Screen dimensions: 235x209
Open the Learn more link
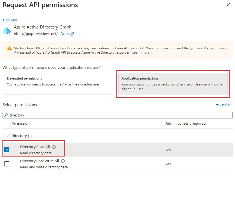point(141,52)
